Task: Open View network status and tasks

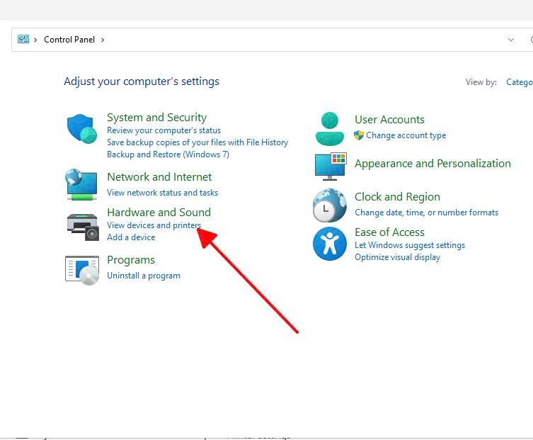Action: (163, 193)
